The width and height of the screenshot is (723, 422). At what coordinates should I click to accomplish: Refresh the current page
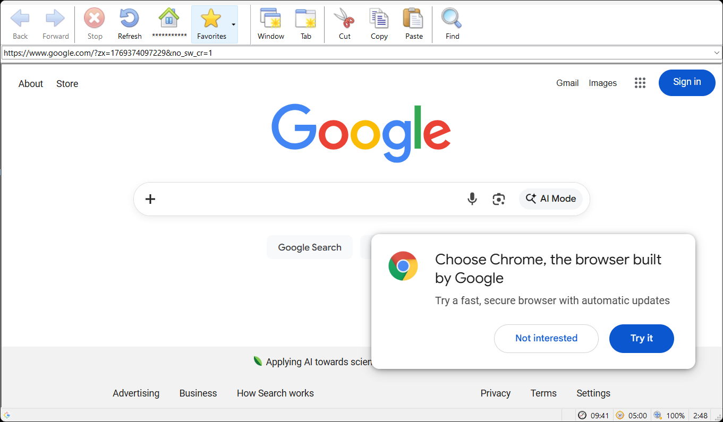click(129, 18)
